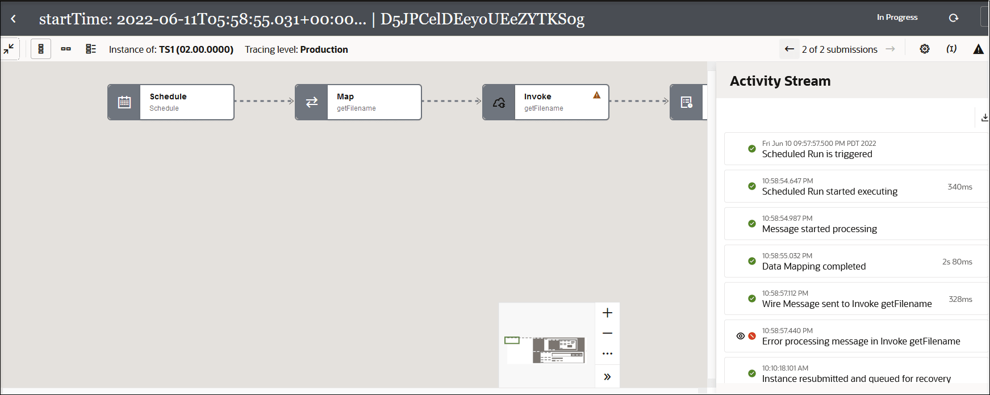990x395 pixels.
Task: Click timestamp 'Fri Jun 10 09:57:57.500 PM PDT 2022'
Action: click(818, 144)
